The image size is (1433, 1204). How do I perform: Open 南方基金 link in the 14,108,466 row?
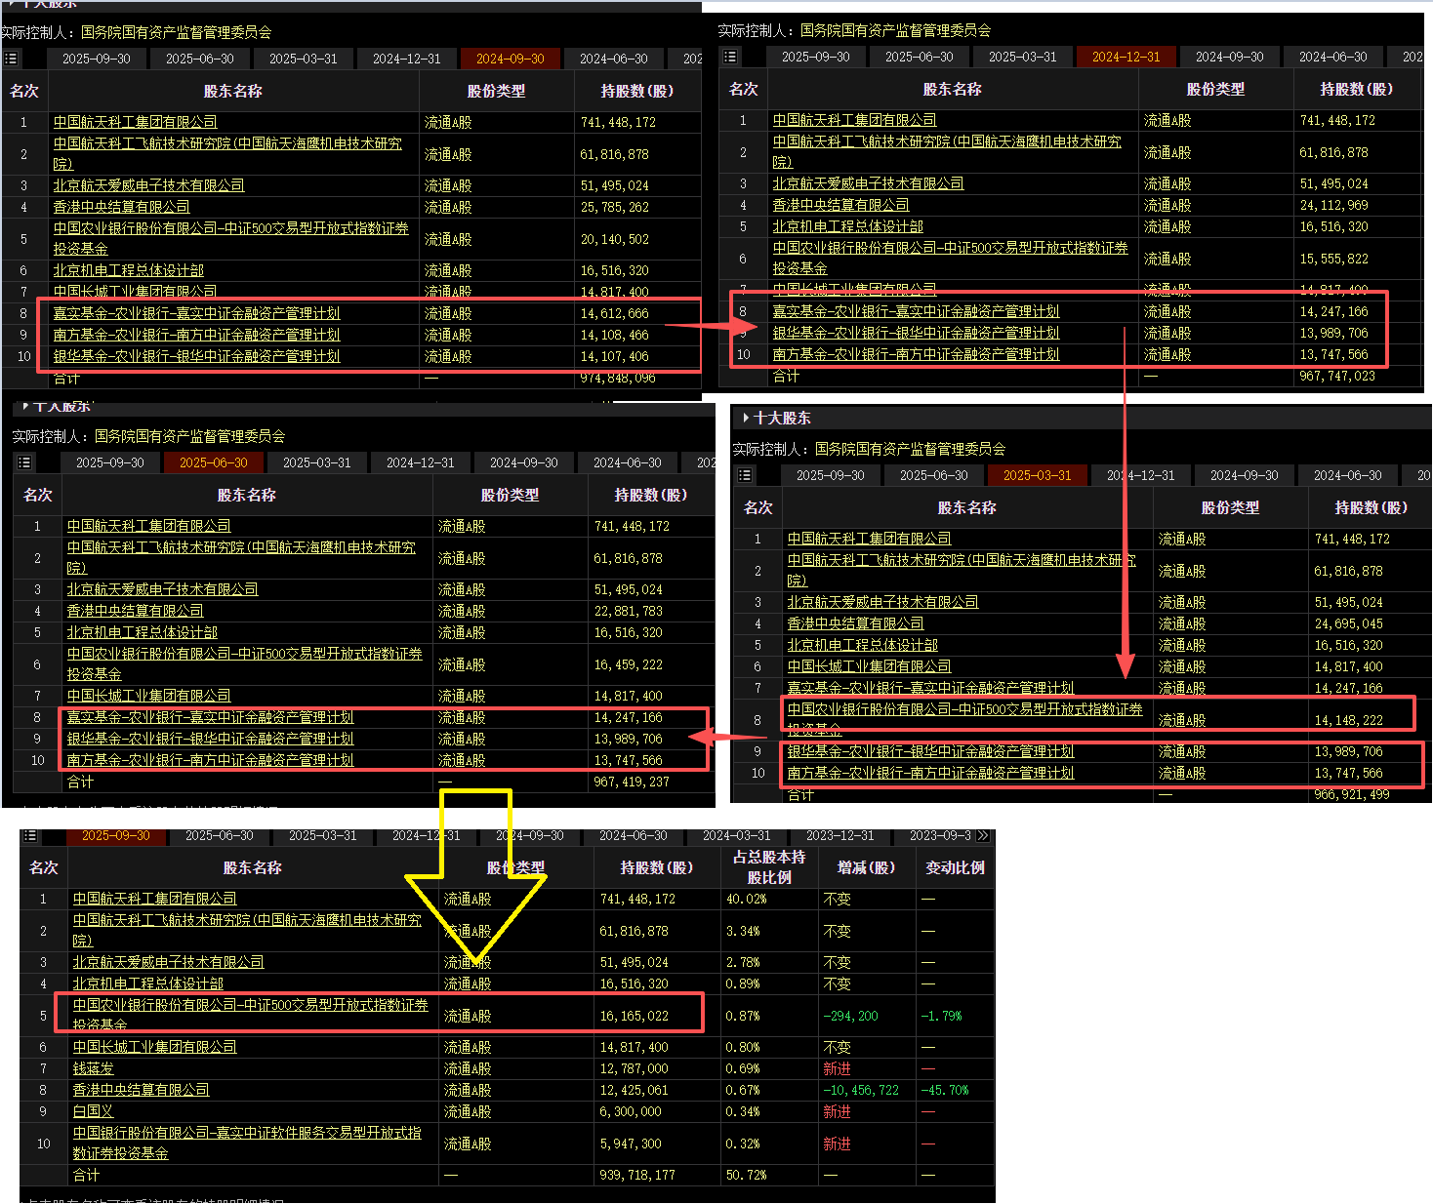tap(196, 335)
